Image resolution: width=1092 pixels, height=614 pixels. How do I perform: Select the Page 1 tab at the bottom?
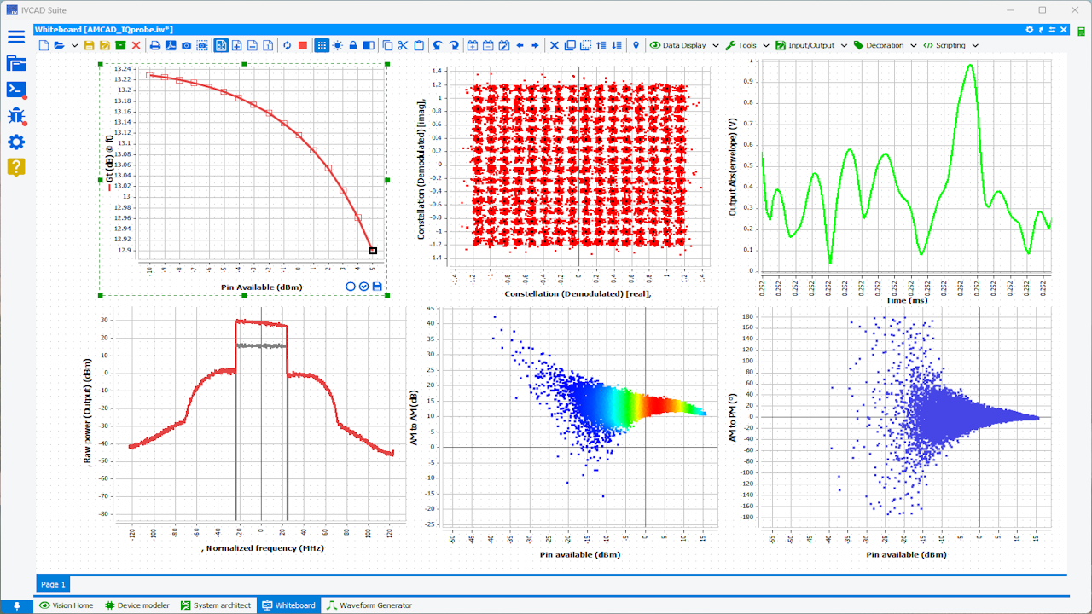click(52, 584)
